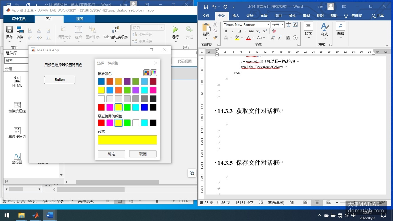Switch to the 设计工具 tab in App Designer

click(x=19, y=19)
